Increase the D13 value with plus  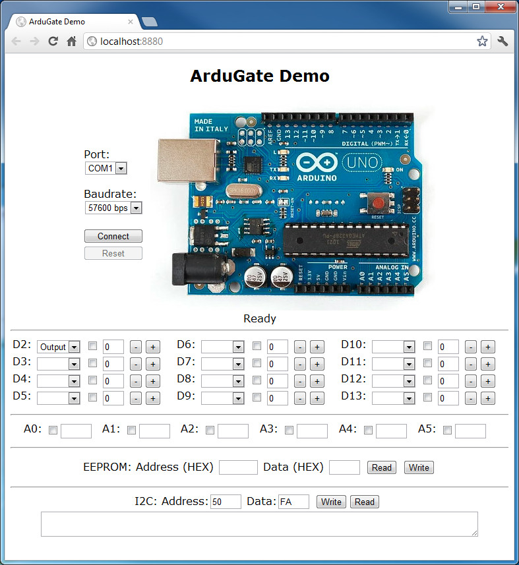[x=488, y=398]
